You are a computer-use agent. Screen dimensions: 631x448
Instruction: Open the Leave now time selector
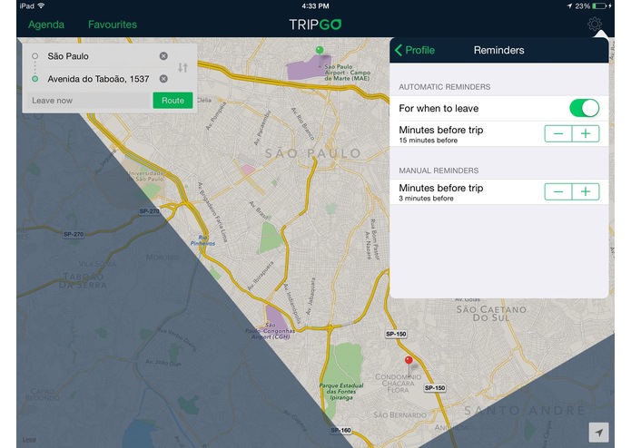point(89,101)
